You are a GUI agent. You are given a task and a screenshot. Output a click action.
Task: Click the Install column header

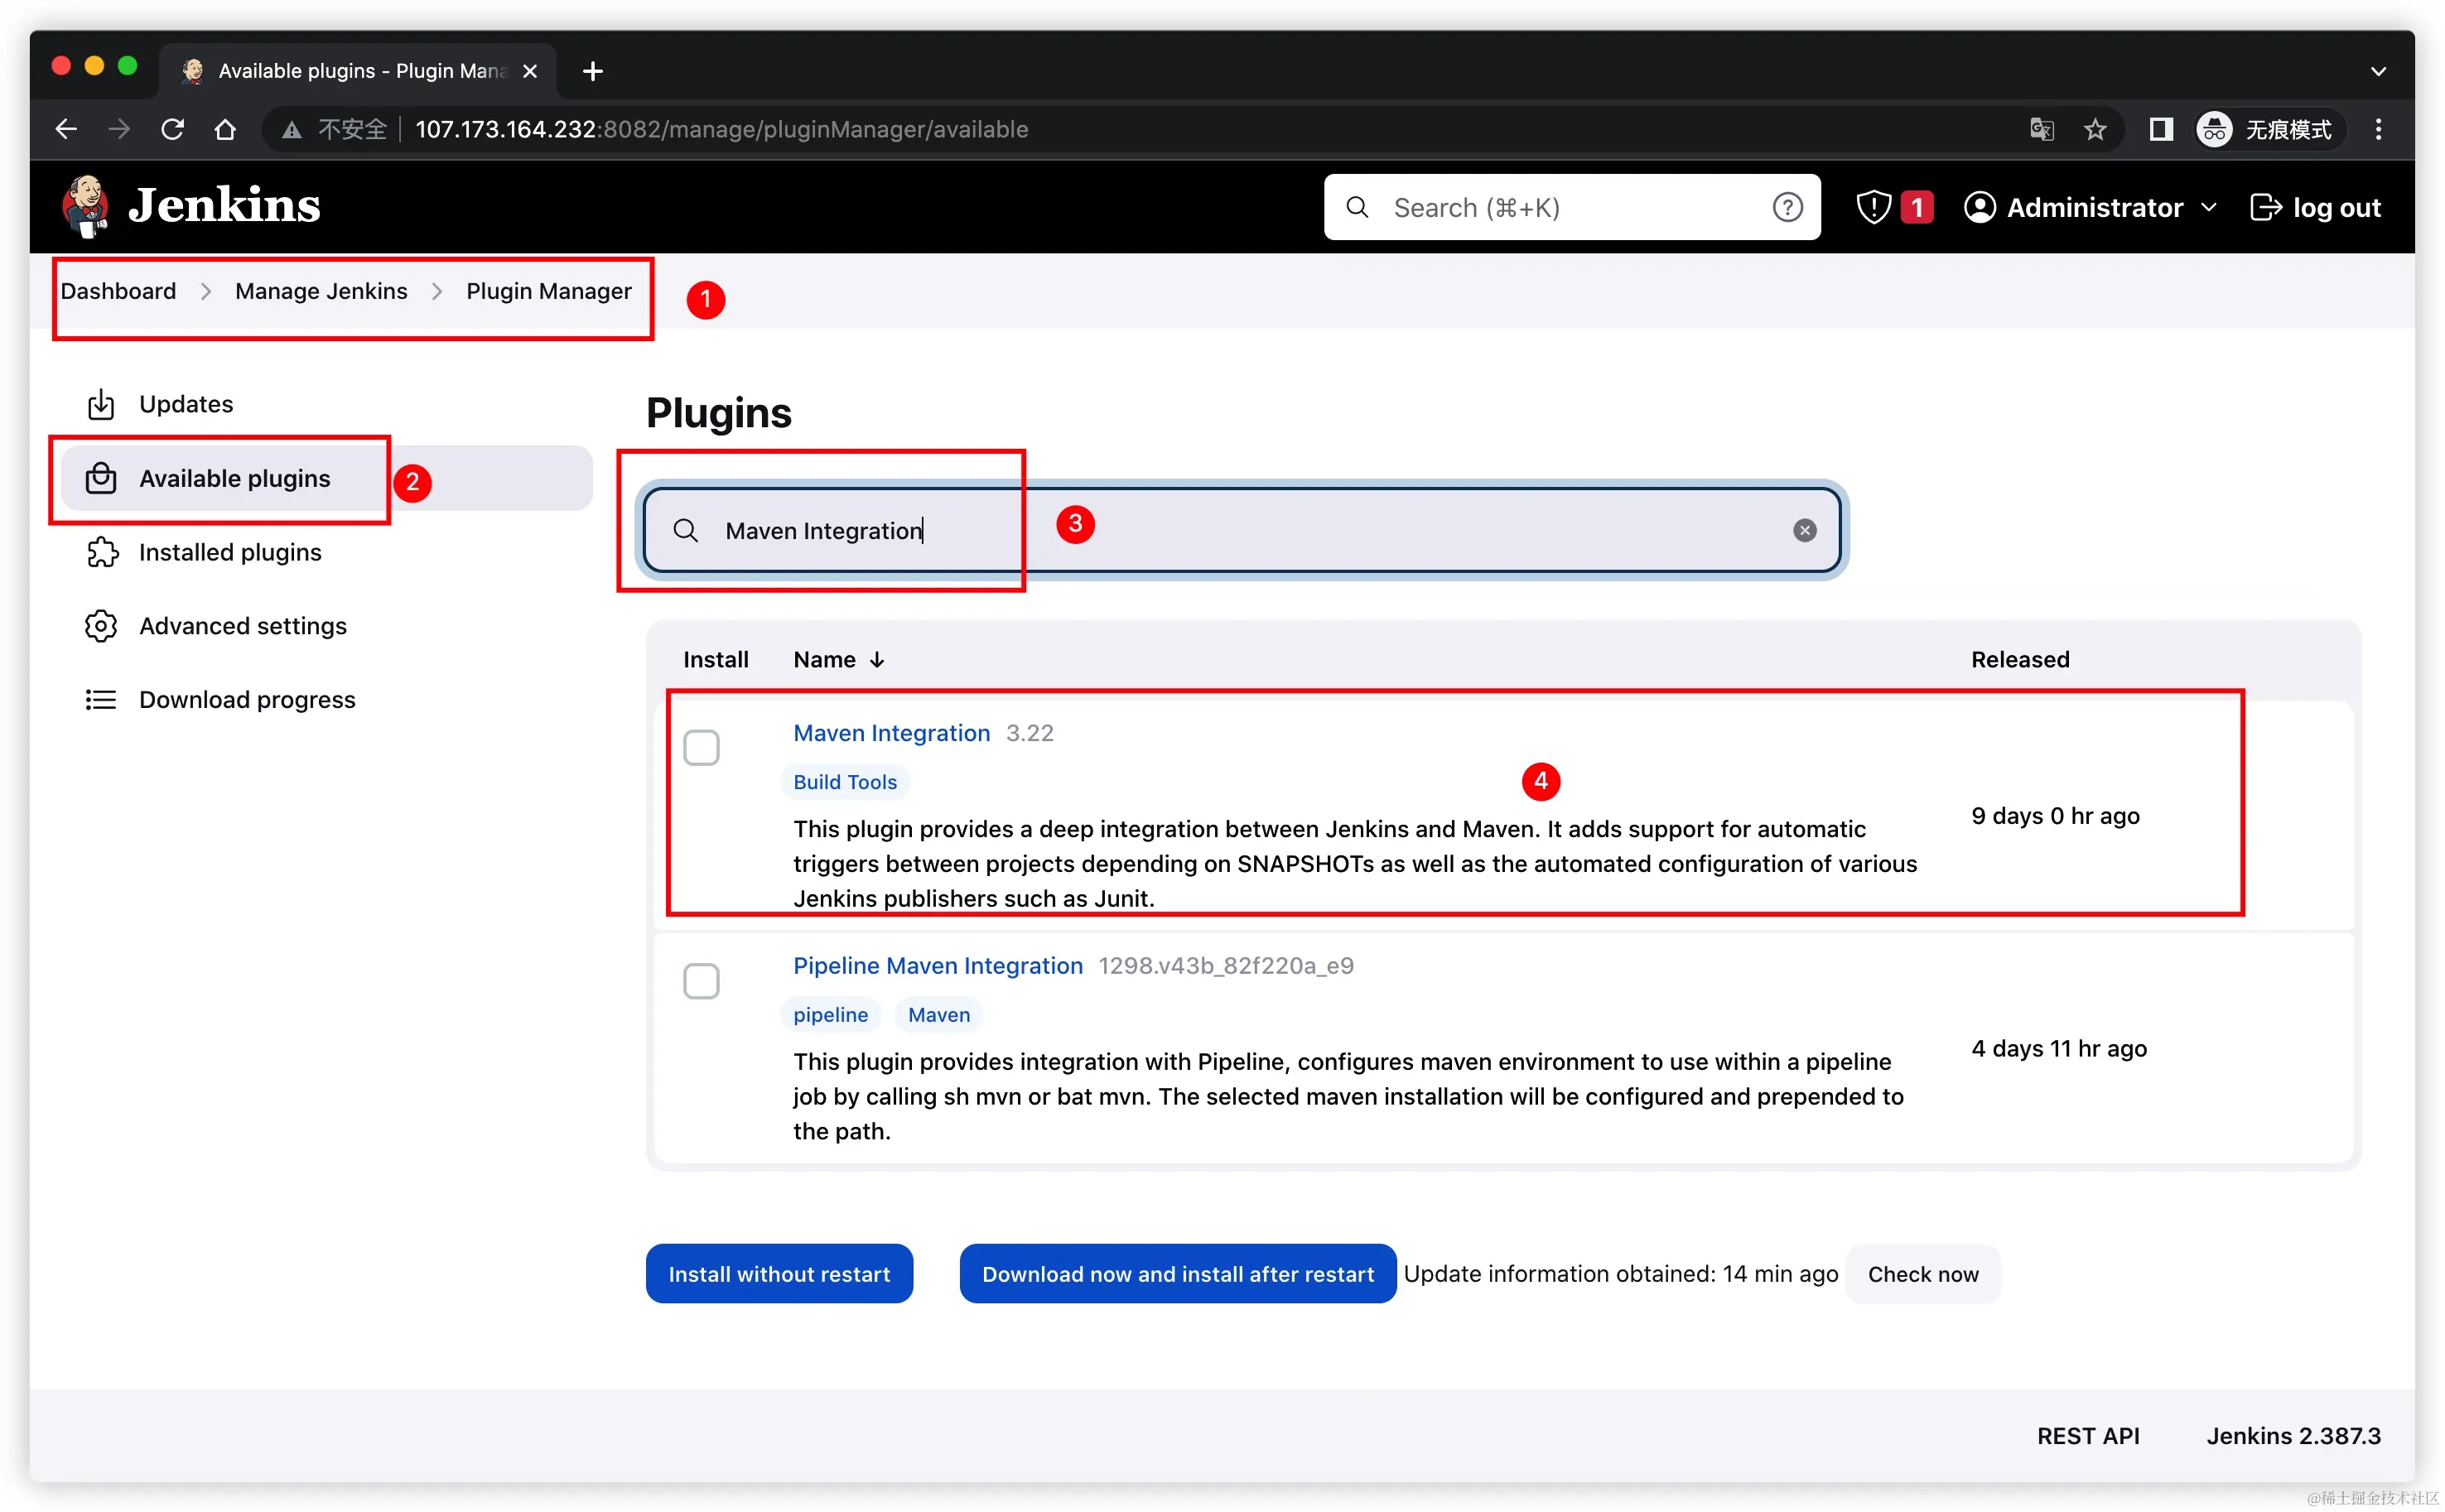point(715,660)
